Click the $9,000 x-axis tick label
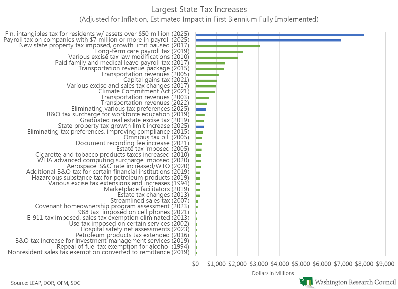This screenshot has width=398, height=289. [x=385, y=264]
